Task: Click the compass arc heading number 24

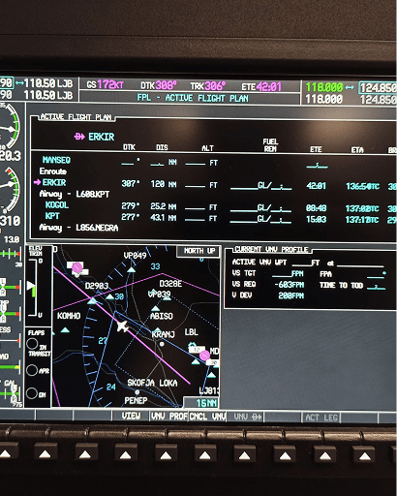Action: [111, 387]
